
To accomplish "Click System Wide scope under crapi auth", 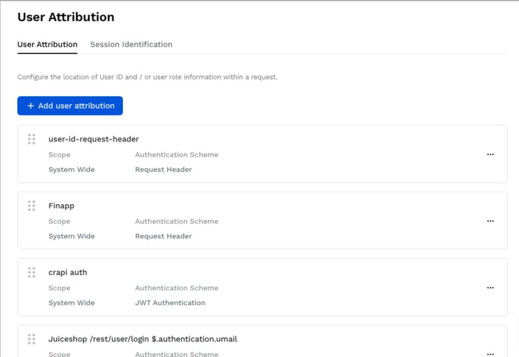I will [71, 303].
